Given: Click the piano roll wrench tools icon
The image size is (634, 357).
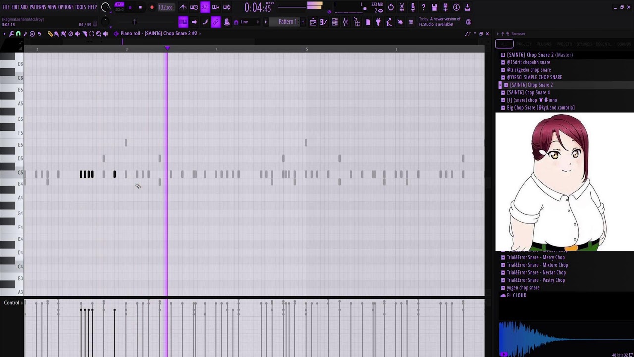Looking at the screenshot, I should [11, 34].
